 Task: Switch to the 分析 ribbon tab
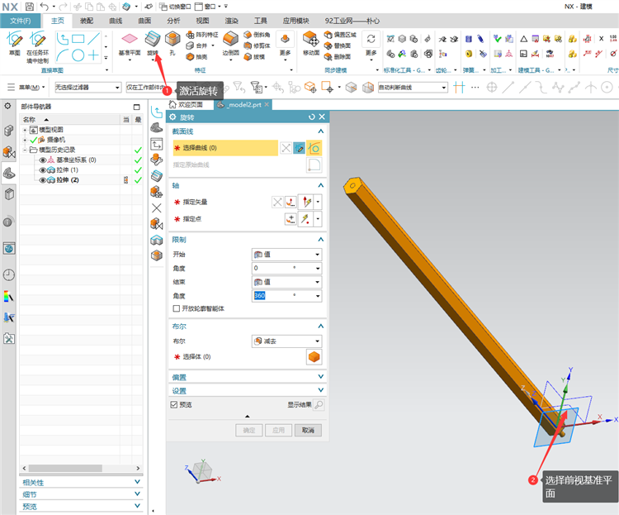click(173, 21)
